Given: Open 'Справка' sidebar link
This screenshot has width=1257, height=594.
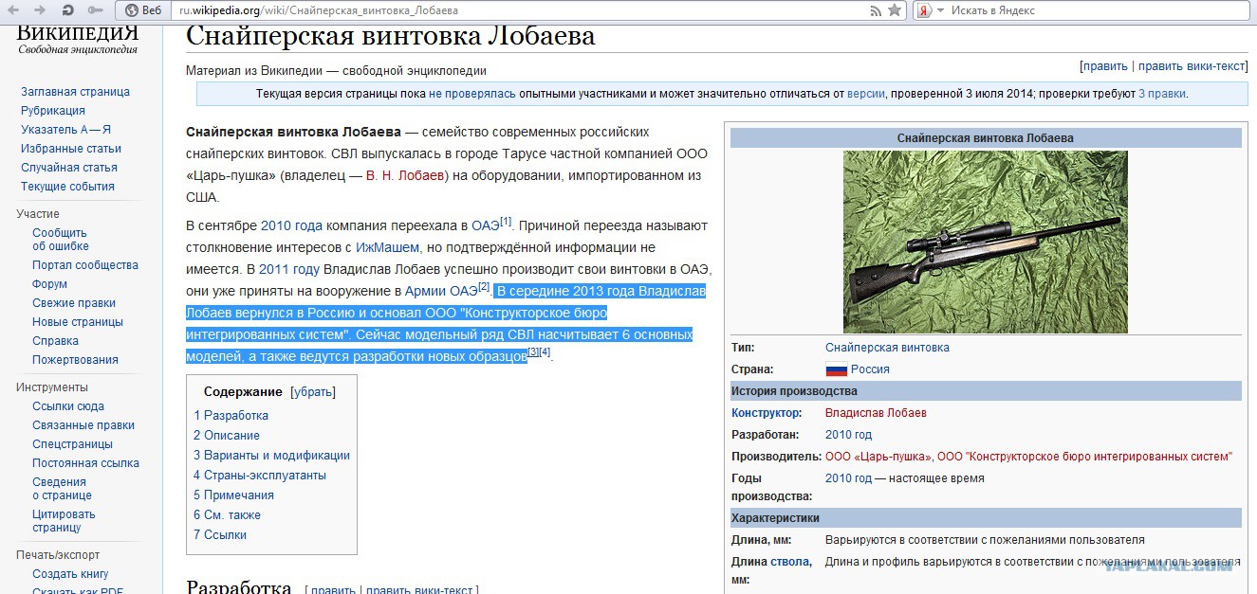Looking at the screenshot, I should pyautogui.click(x=55, y=341).
